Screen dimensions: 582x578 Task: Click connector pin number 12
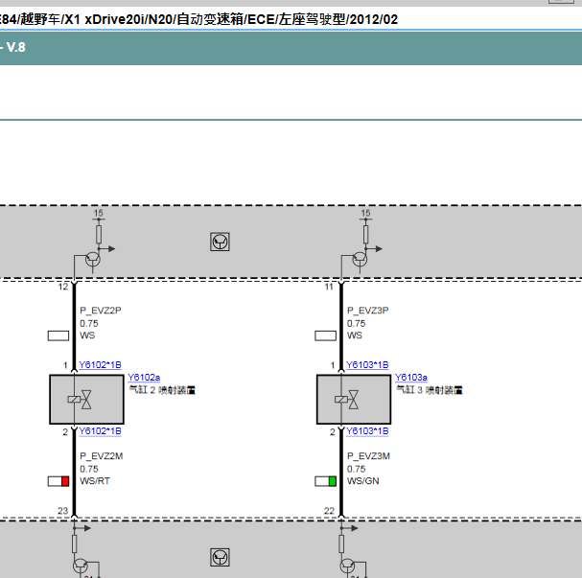click(63, 287)
